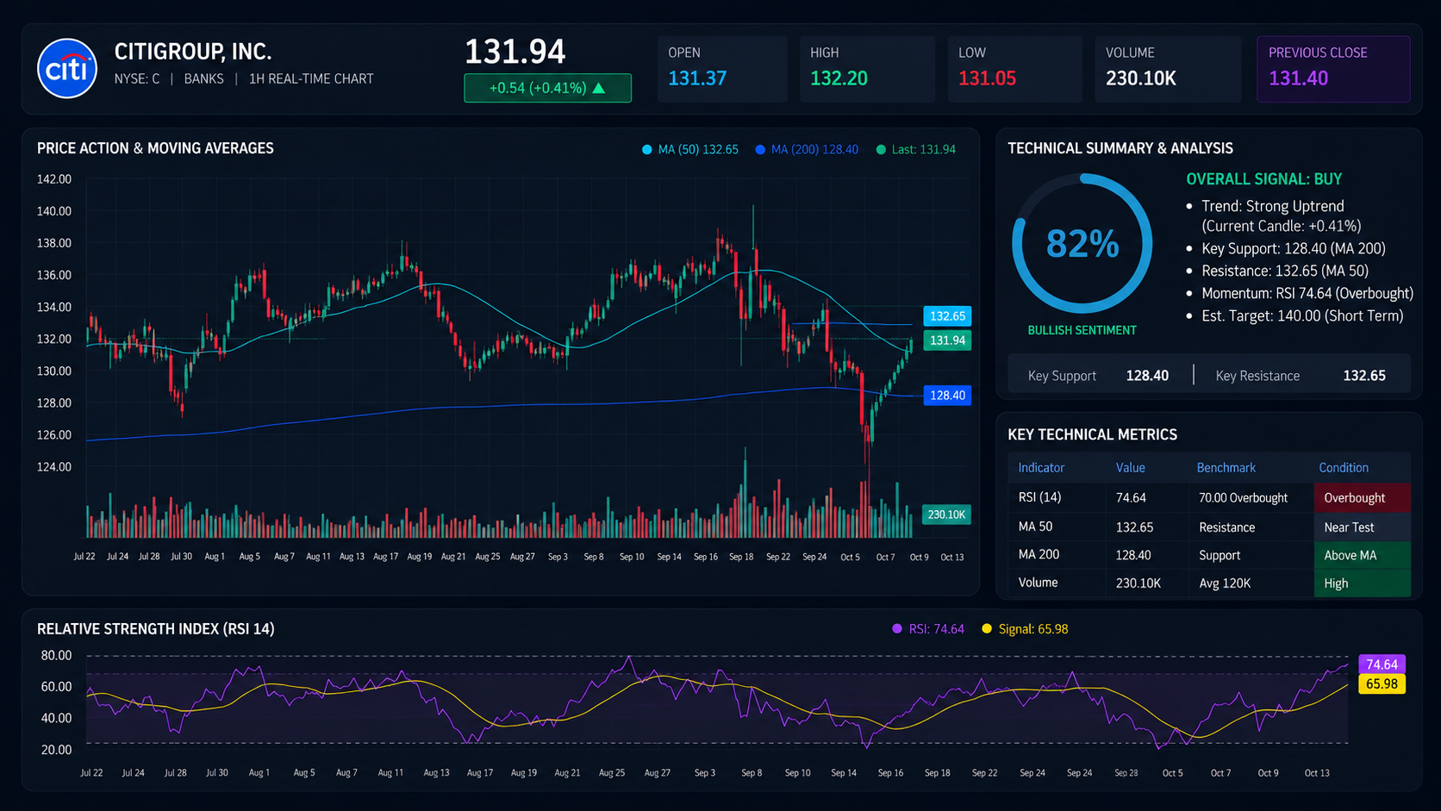This screenshot has height=811, width=1441.
Task: Click the Key Support 128.40 value
Action: pos(1147,376)
